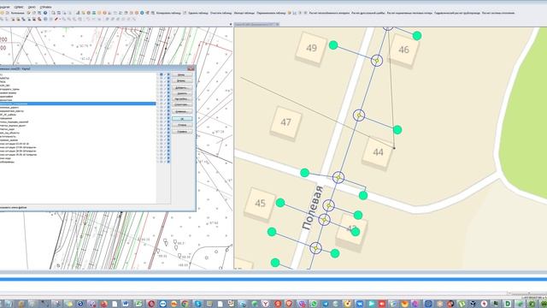The image size is (547, 308).
Task: Open Skype from the taskbar
Action: 197,304
